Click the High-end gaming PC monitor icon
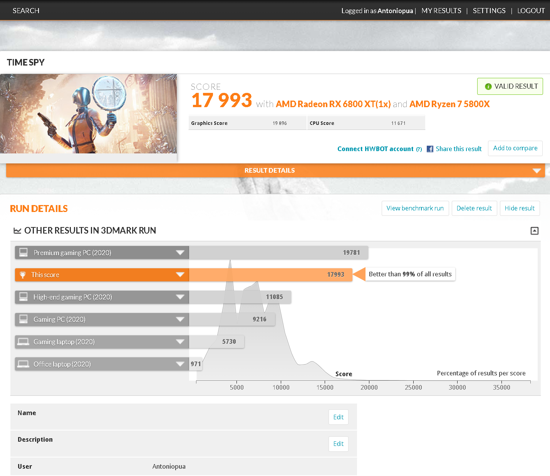Image resolution: width=550 pixels, height=476 pixels. point(23,297)
